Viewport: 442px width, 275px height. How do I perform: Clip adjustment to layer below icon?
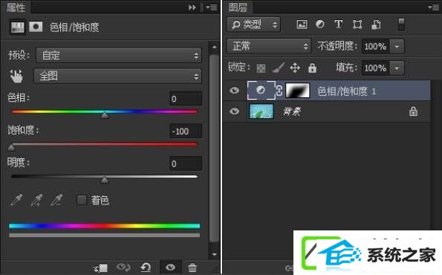point(100,268)
